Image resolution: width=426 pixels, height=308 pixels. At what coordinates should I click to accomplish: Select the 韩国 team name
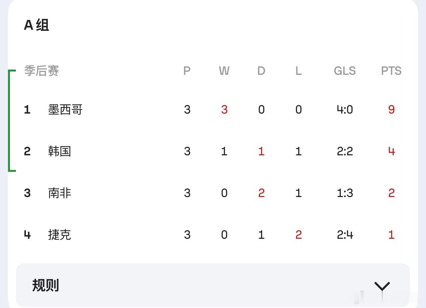(x=60, y=151)
